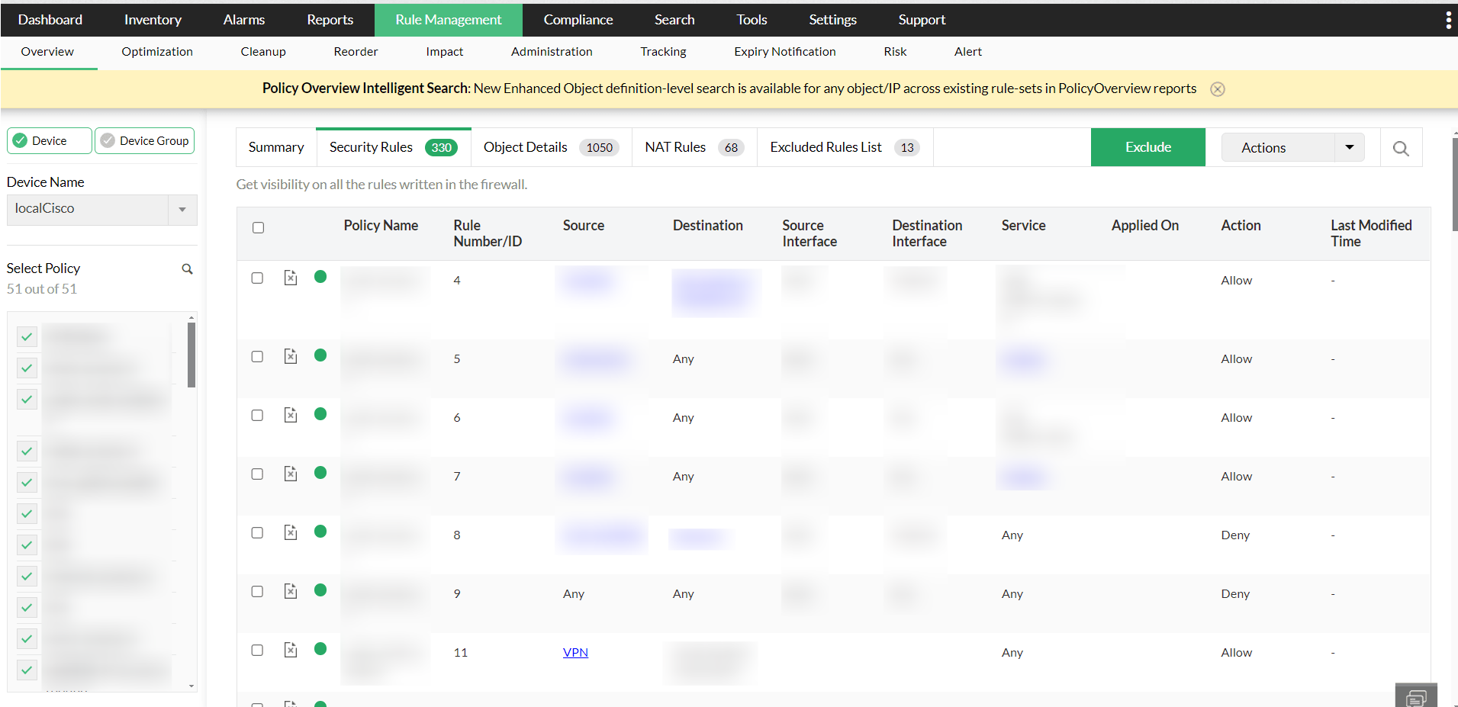This screenshot has width=1458, height=707.
Task: Switch to the Expiry Notification sub-tab
Action: [785, 52]
